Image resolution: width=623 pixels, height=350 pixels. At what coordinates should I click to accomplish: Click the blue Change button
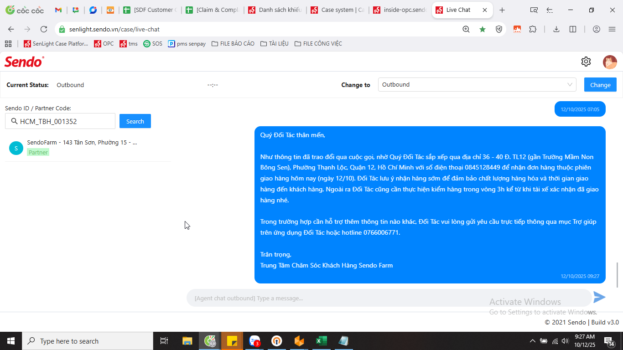point(600,85)
